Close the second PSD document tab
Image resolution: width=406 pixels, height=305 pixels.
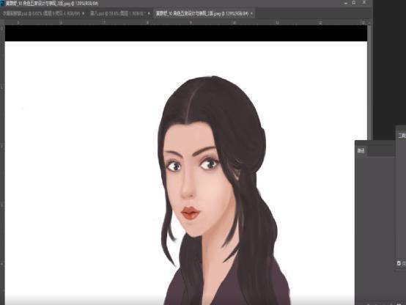point(149,13)
